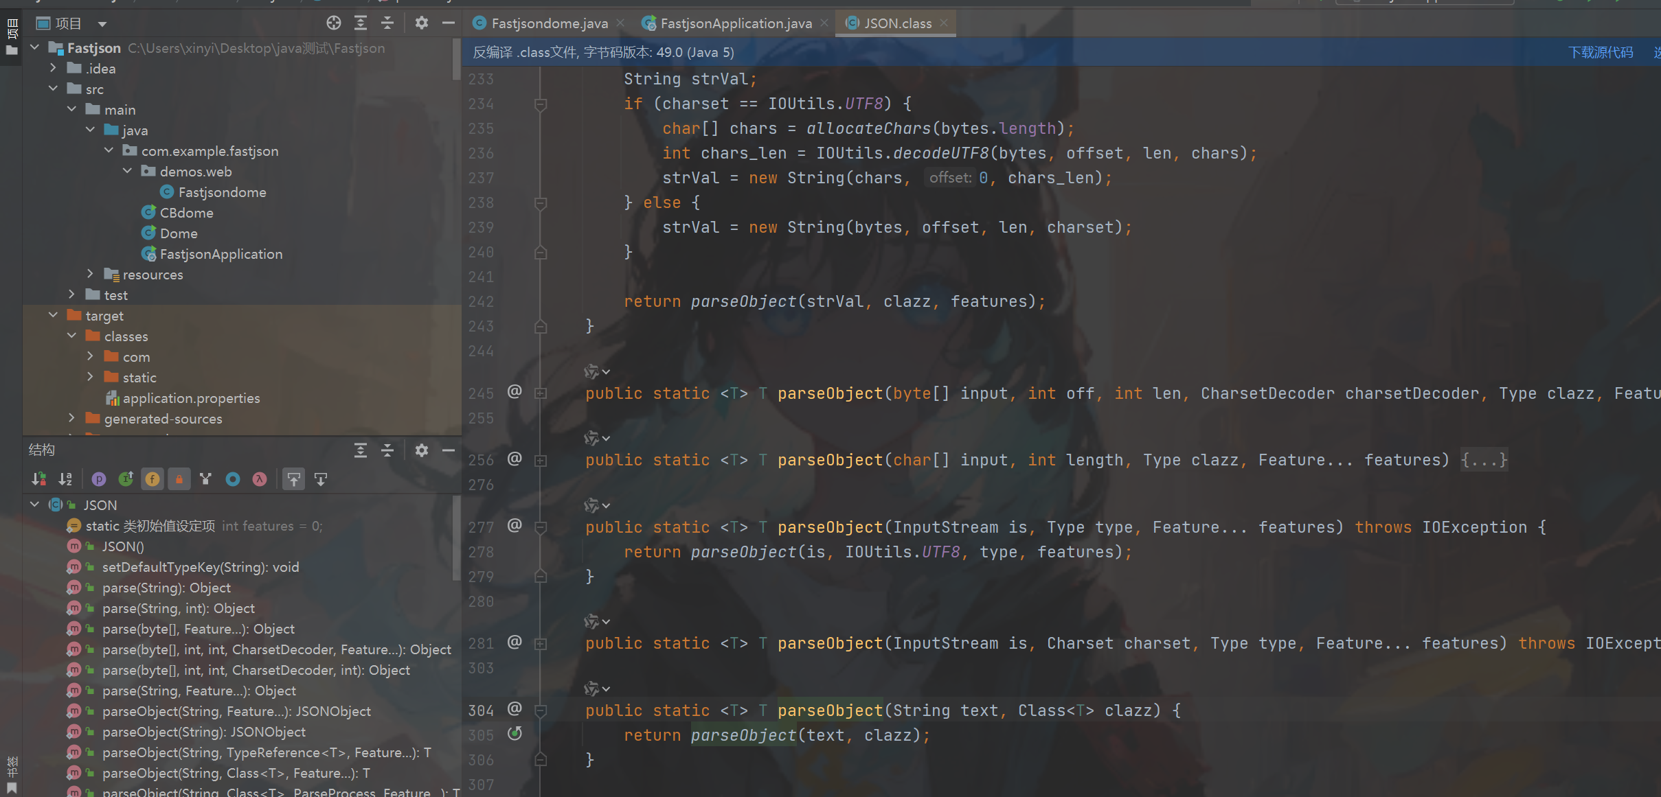Close the JSON.class tab
The width and height of the screenshot is (1661, 797).
[945, 23]
